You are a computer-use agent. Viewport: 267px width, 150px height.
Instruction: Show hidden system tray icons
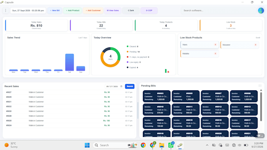[207, 145]
